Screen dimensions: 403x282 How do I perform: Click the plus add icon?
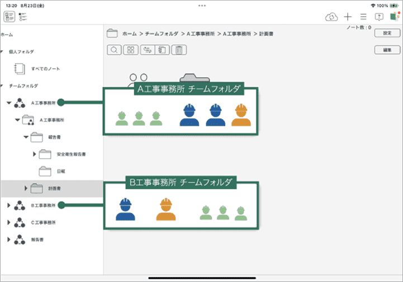[348, 17]
